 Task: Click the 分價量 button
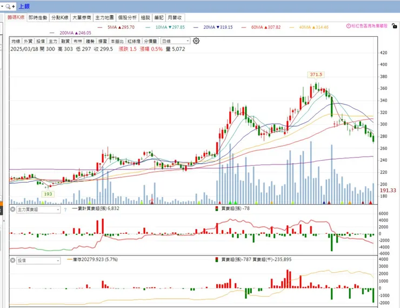[x=150, y=41]
